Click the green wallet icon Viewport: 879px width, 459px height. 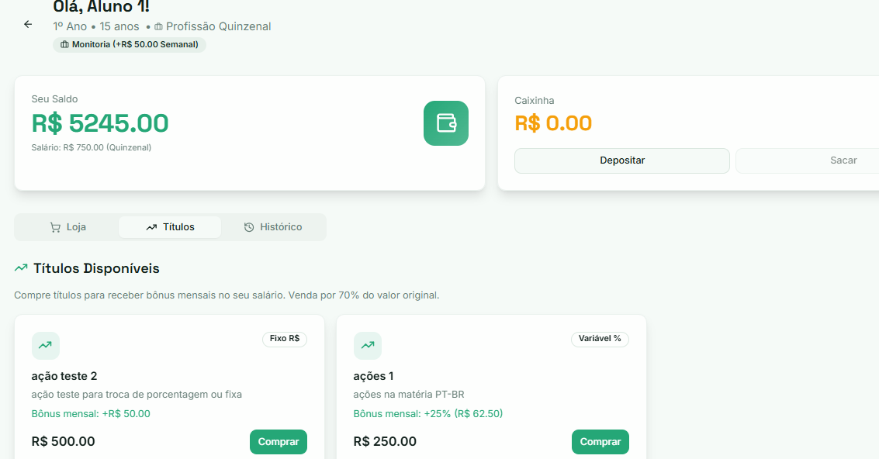point(446,123)
